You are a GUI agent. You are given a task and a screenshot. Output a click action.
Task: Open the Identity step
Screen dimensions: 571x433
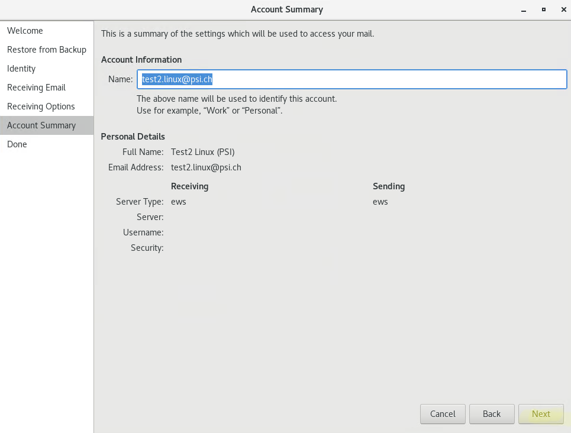point(21,69)
